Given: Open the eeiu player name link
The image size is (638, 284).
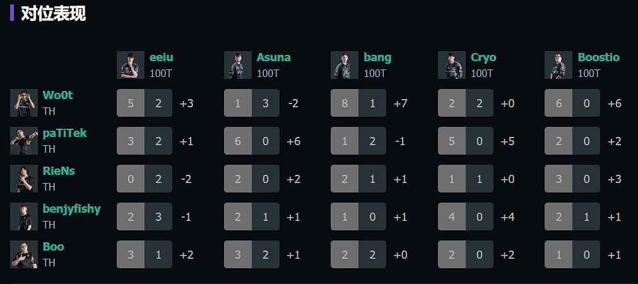Looking at the screenshot, I should 162,57.
